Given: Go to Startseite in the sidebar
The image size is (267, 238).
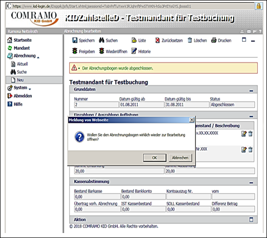Looking at the screenshot, I should [19, 40].
